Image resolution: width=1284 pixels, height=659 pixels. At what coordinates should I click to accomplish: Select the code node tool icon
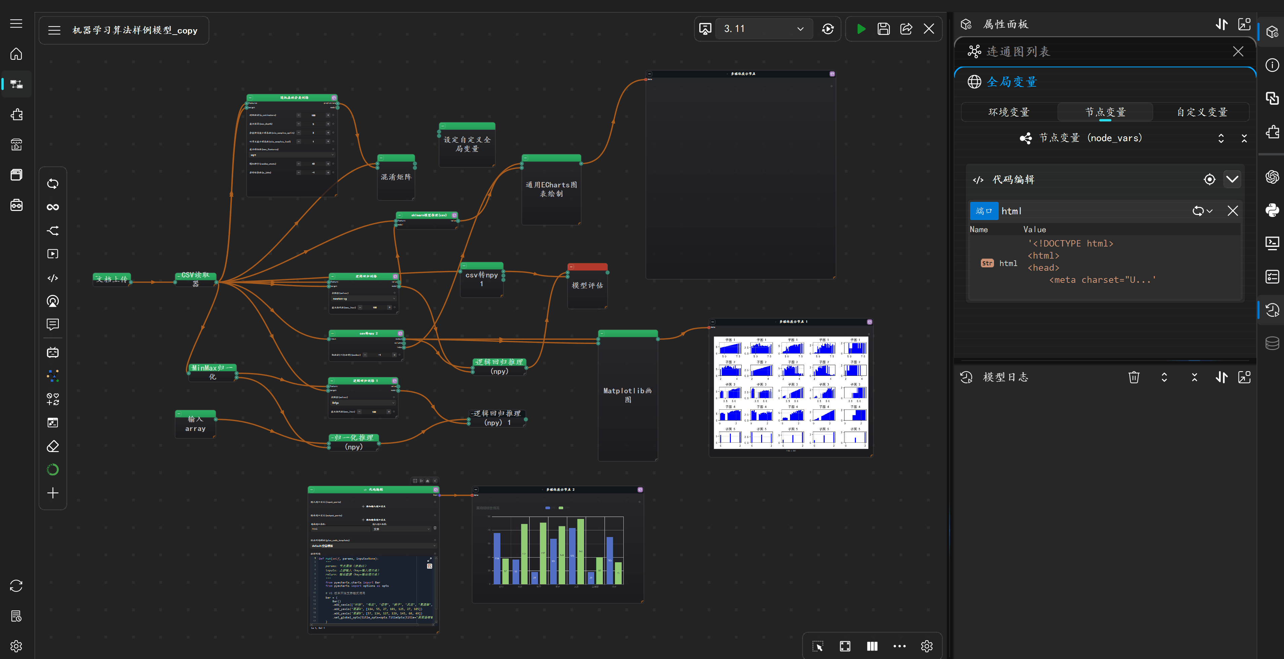tap(53, 278)
